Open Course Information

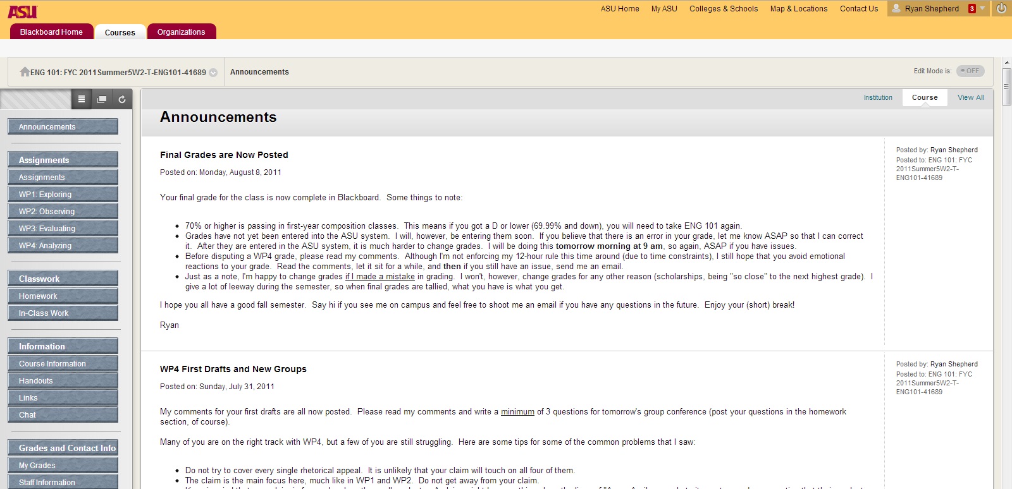[63, 363]
